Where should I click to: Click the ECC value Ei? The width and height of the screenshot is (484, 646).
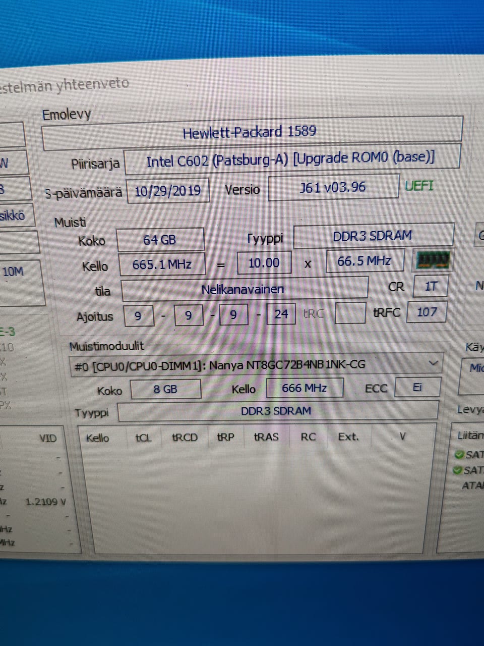417,388
